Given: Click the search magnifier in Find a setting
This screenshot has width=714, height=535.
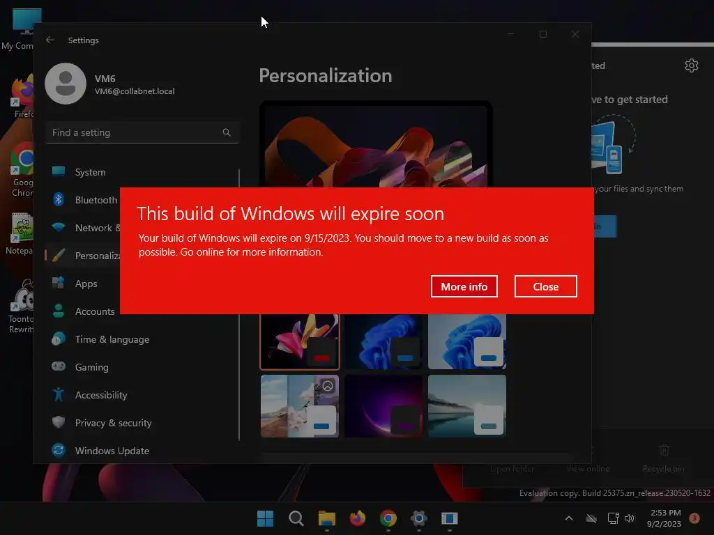Looking at the screenshot, I should click(x=227, y=132).
